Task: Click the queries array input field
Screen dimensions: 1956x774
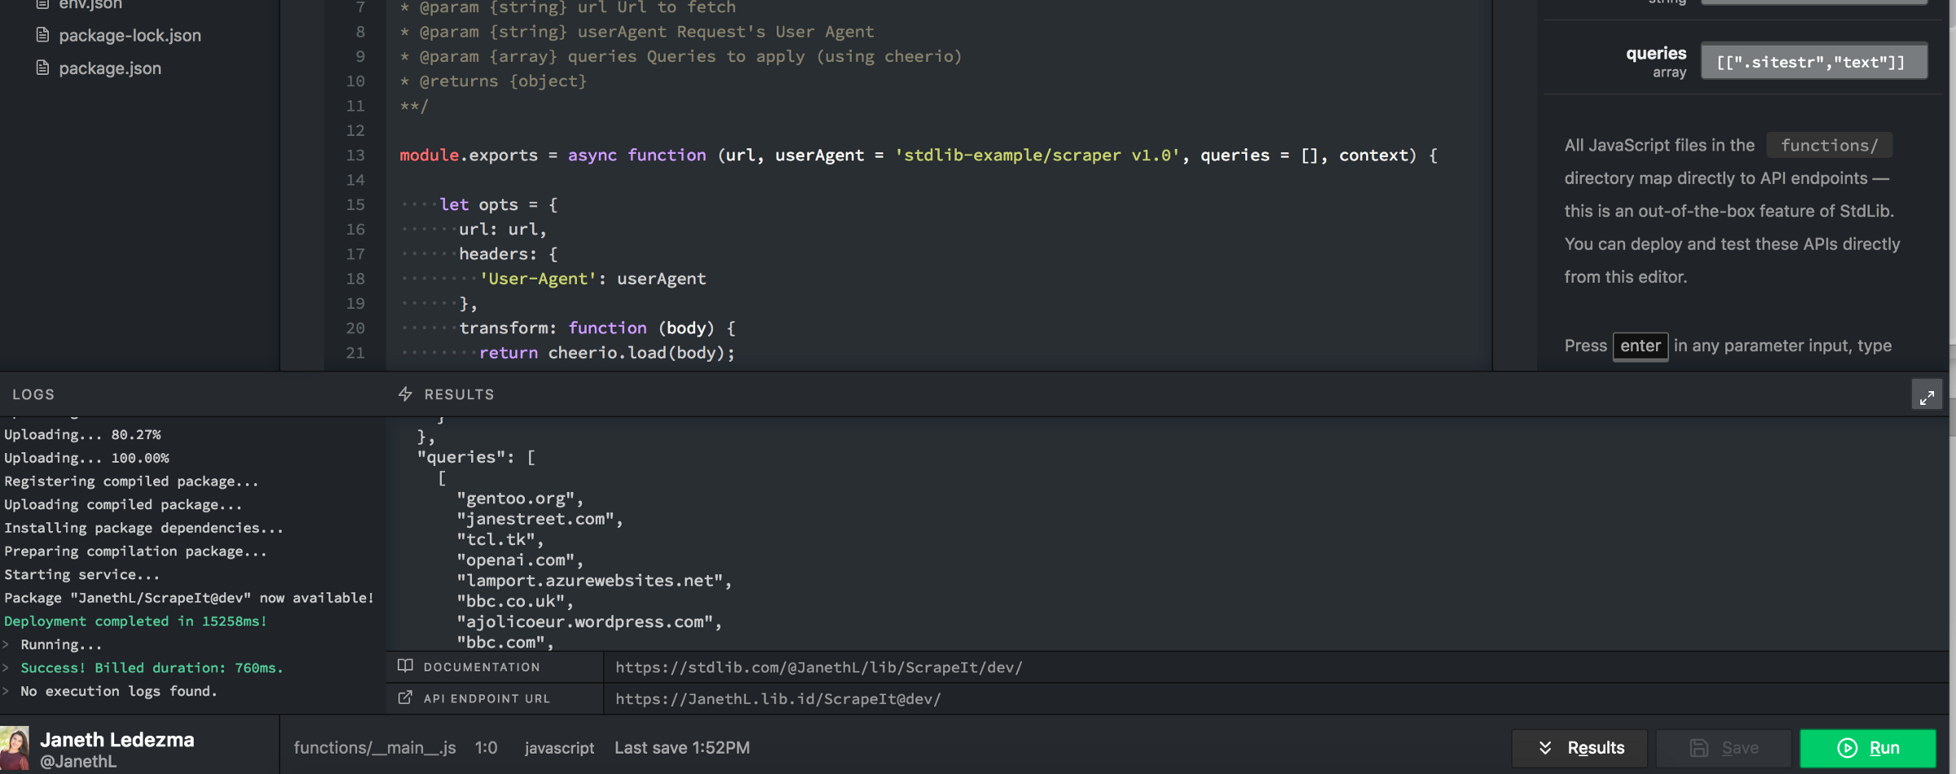Action: click(1813, 62)
